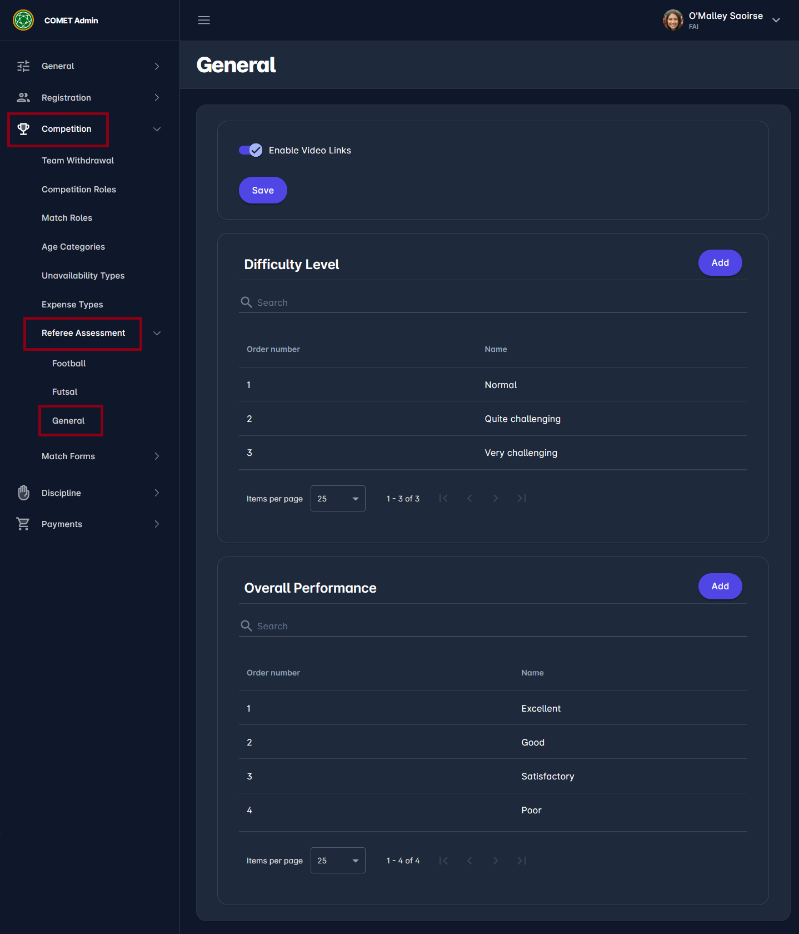Click the hamburger menu icon
Viewport: 799px width, 934px height.
(x=204, y=20)
